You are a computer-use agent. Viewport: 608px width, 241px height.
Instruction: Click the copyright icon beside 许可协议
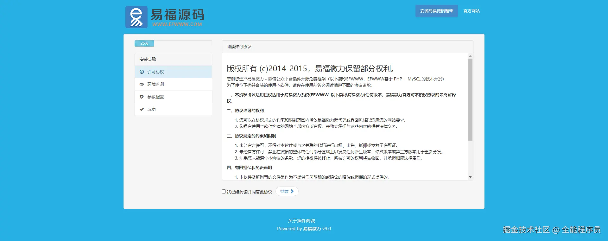click(142, 72)
